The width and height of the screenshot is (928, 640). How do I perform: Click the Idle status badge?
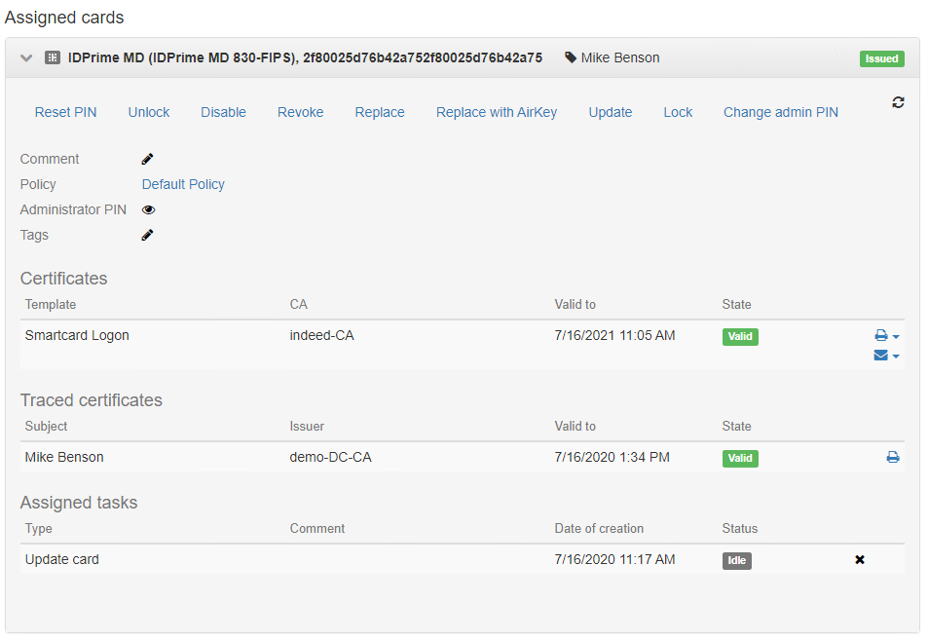(737, 561)
